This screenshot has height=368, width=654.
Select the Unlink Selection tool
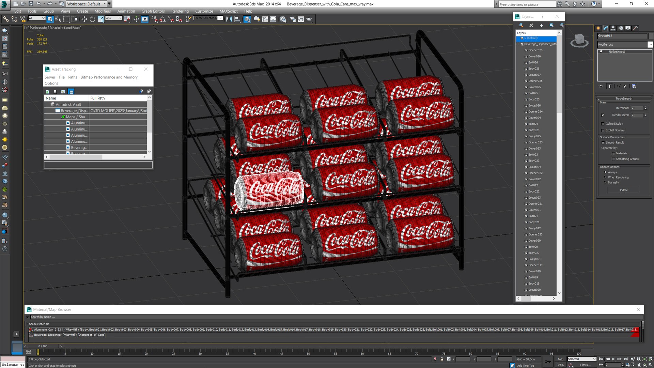click(14, 19)
